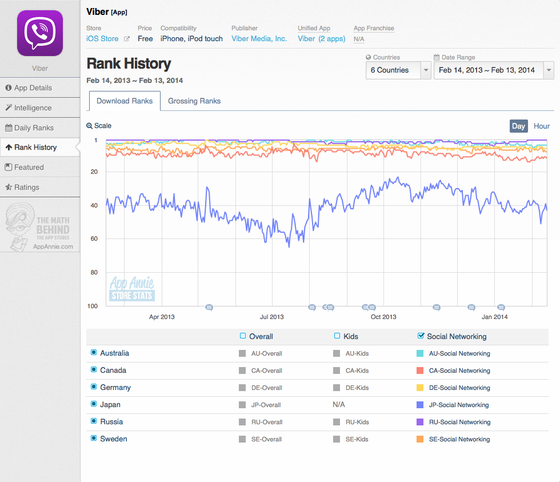Click the Scale magnifier icon
Viewport: 560px width, 482px height.
tap(89, 126)
